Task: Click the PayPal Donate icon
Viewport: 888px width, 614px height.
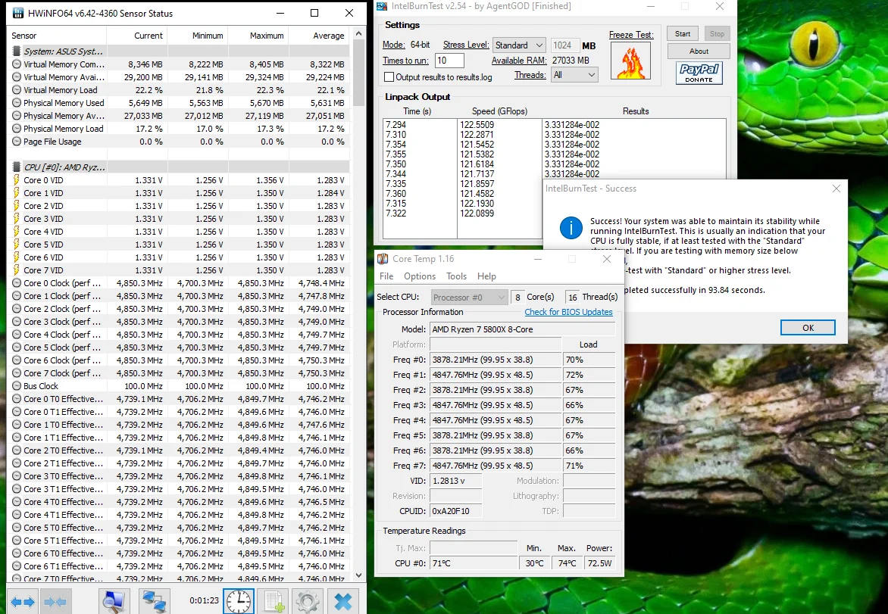Action: 699,73
